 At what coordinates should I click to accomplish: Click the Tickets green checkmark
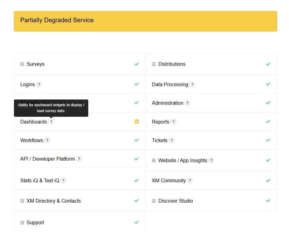click(x=268, y=140)
